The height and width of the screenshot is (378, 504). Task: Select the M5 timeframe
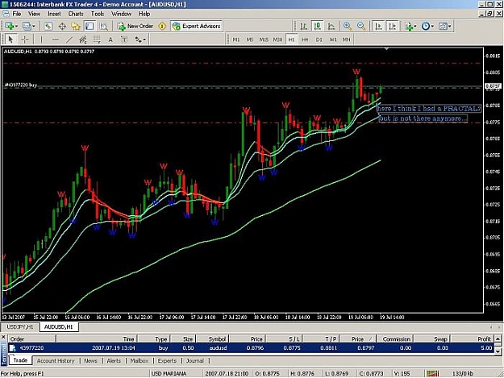pyautogui.click(x=250, y=39)
